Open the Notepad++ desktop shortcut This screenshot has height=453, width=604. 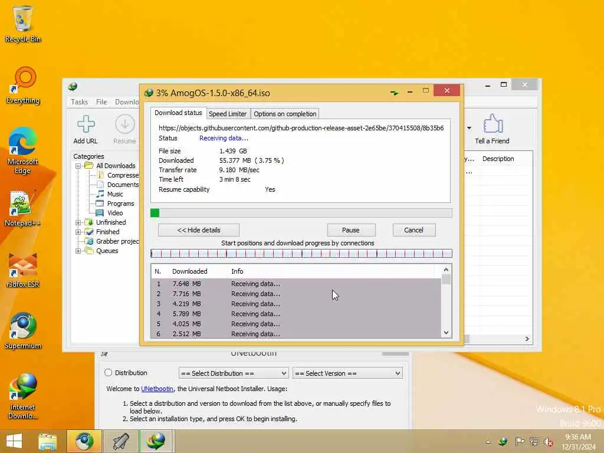(23, 208)
